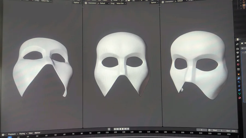
Task: Open the Options dropdown in the left viewport
Action: pyautogui.click(x=77, y=3)
